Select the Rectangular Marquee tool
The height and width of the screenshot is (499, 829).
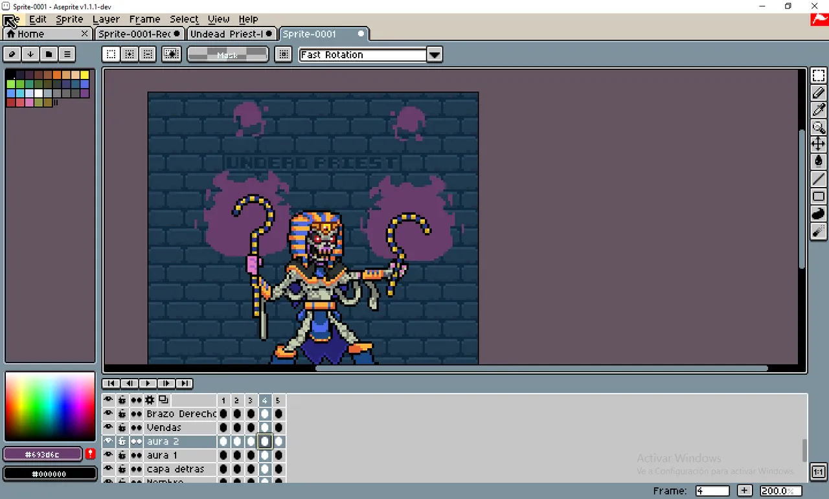tap(819, 76)
